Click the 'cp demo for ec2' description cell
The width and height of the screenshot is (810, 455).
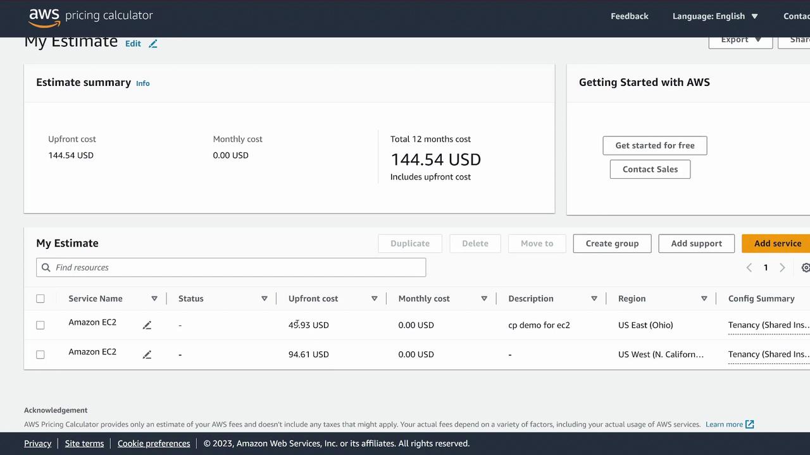pos(539,325)
